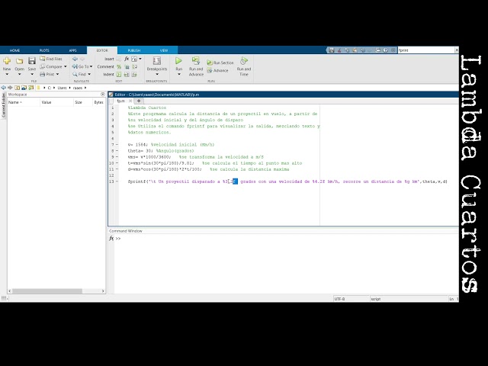Click the Current Folder side panel tab
This screenshot has width=488, height=366.
click(3, 105)
